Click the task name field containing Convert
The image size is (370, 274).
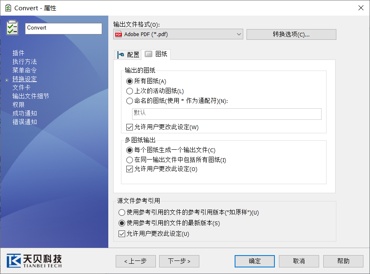point(64,28)
